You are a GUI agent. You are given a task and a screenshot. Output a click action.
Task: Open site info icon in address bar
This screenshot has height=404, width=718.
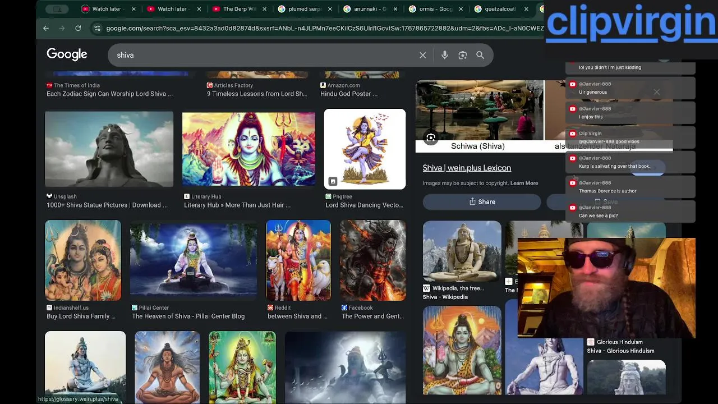coord(97,28)
